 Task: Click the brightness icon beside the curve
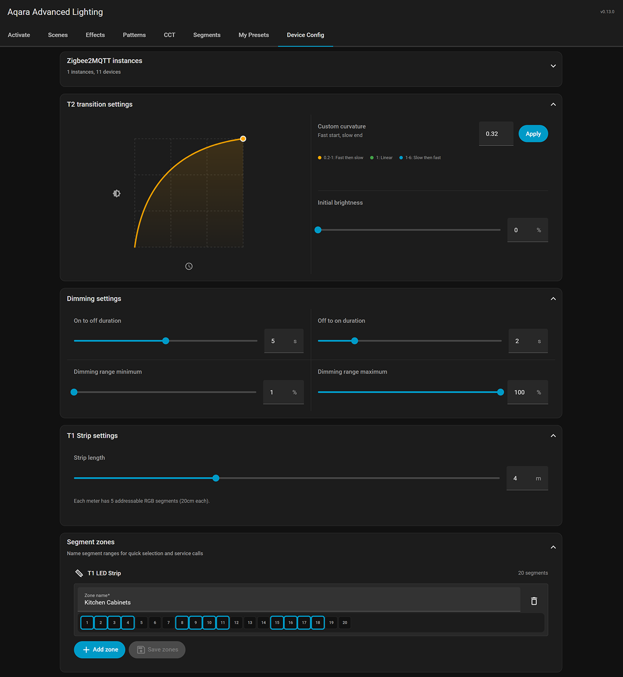(x=116, y=193)
